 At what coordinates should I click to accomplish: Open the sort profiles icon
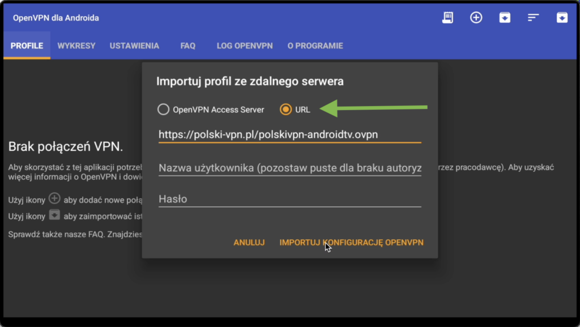[533, 18]
